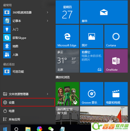The width and height of the screenshot is (130, 131).
Task: Open the calendar tile showing 27
Action: [67, 12]
